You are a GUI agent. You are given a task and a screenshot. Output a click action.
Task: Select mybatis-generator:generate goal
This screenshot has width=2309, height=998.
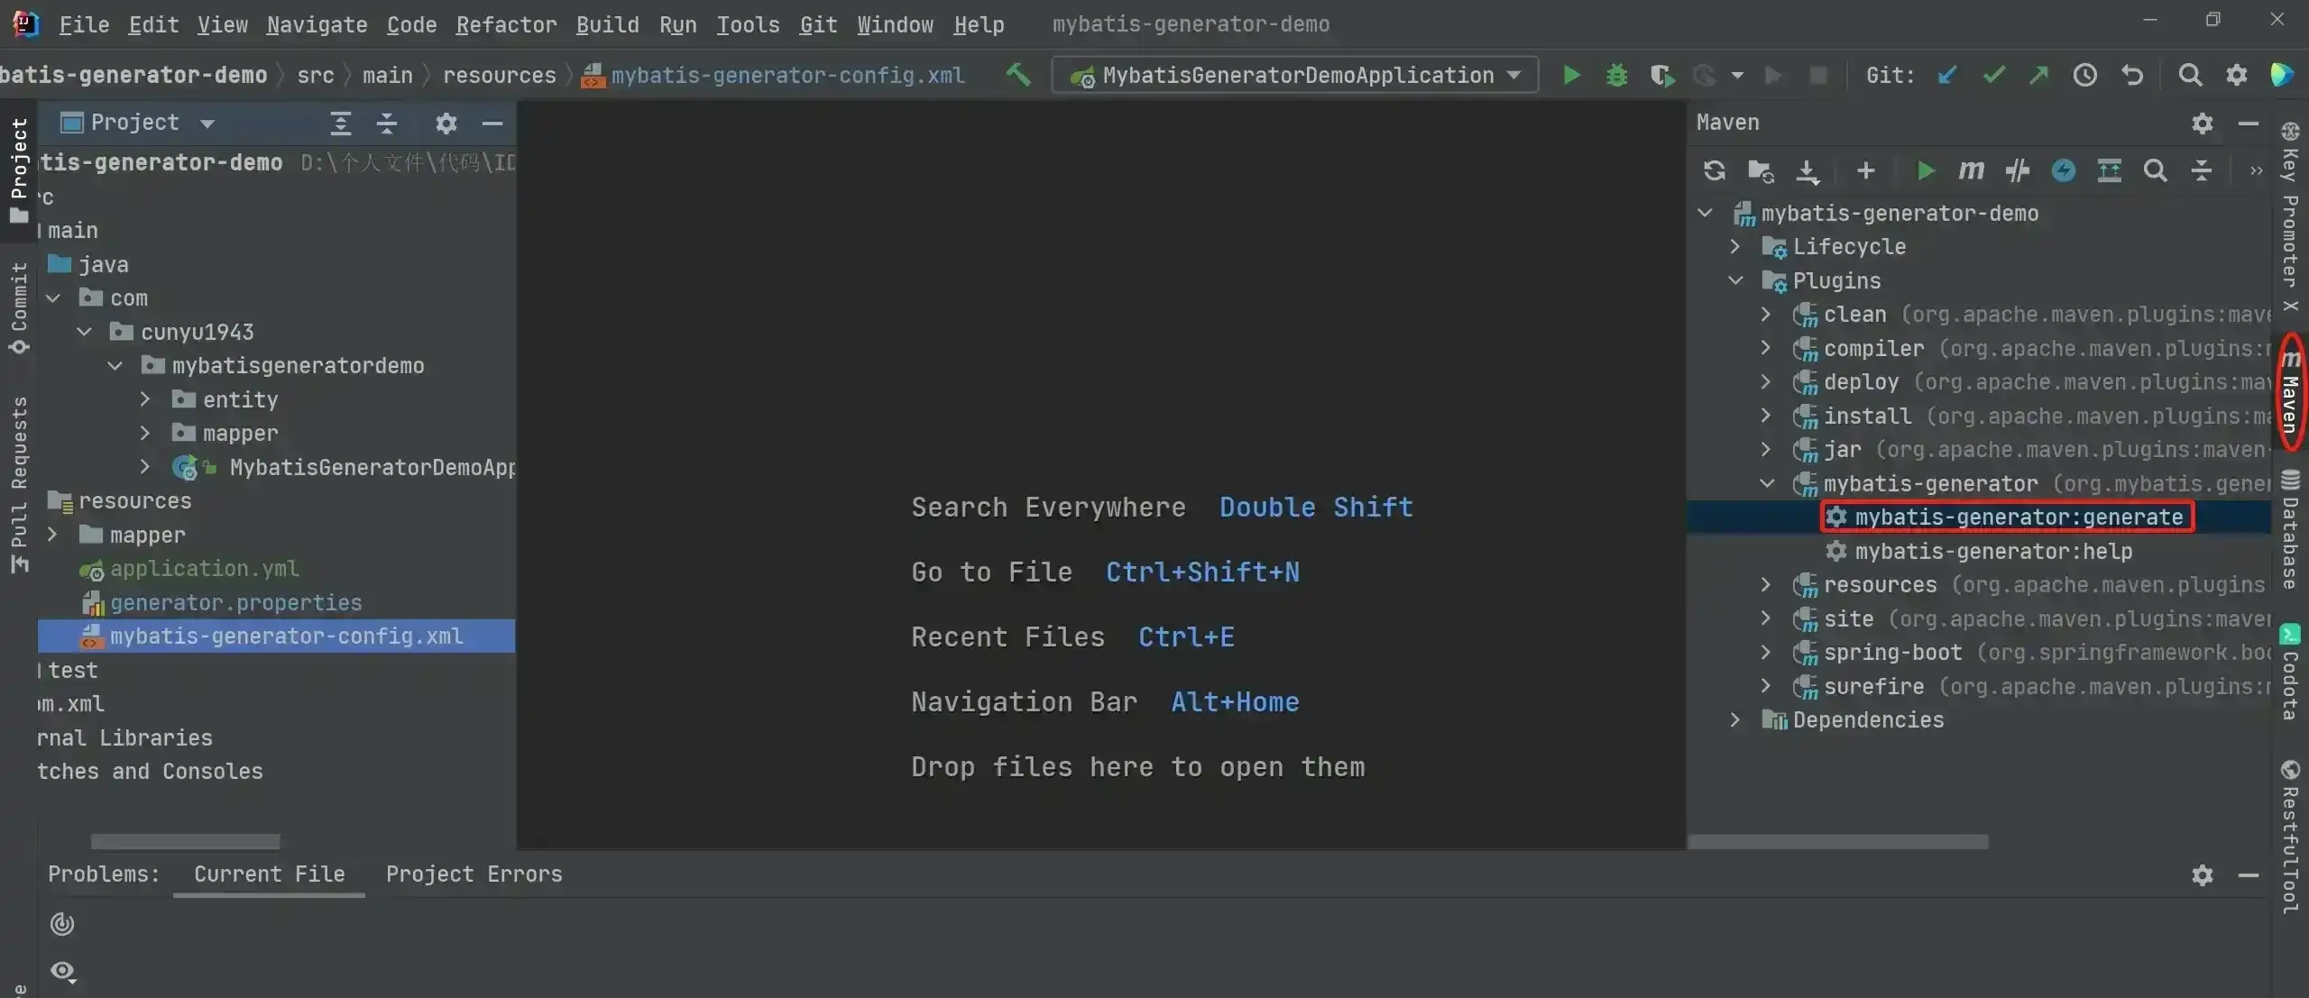[x=2018, y=517]
